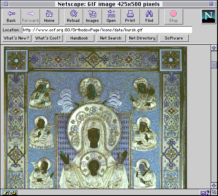
Task: Click the window resize box at bottom right
Action: 214,192
